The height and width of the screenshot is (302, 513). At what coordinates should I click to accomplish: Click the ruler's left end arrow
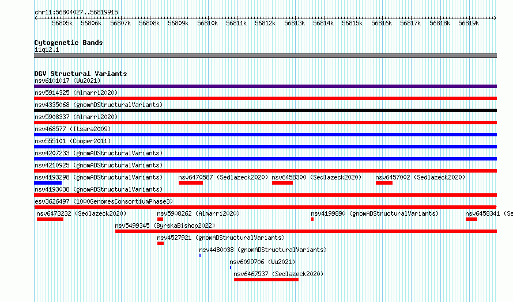click(36, 18)
